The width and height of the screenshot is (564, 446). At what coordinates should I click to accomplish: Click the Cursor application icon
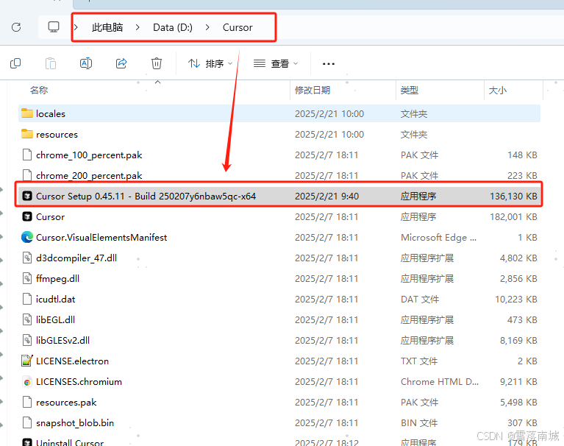tap(27, 216)
